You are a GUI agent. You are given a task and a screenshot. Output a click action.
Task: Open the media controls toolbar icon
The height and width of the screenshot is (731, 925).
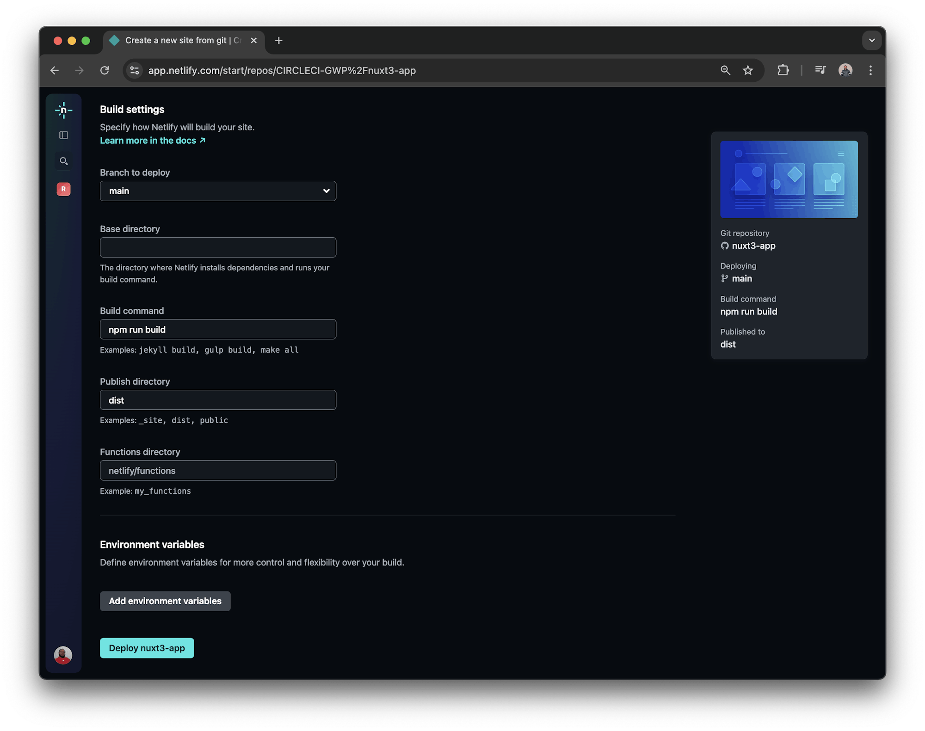click(820, 70)
